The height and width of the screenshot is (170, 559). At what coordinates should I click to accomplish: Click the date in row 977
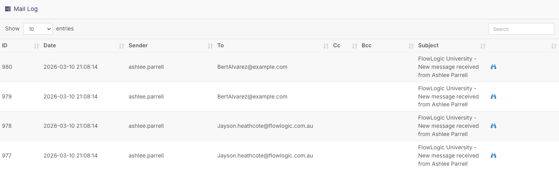coord(71,156)
